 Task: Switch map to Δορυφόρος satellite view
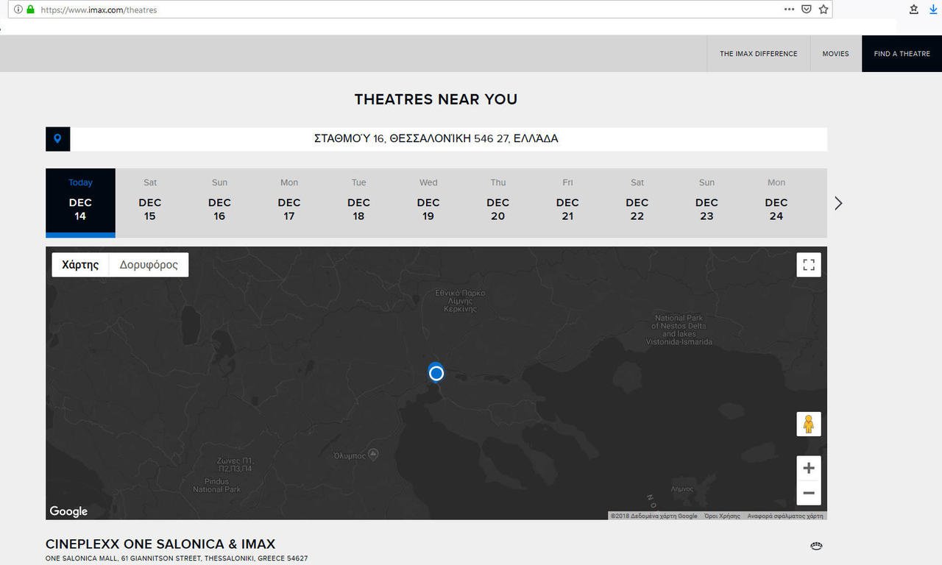click(x=149, y=265)
